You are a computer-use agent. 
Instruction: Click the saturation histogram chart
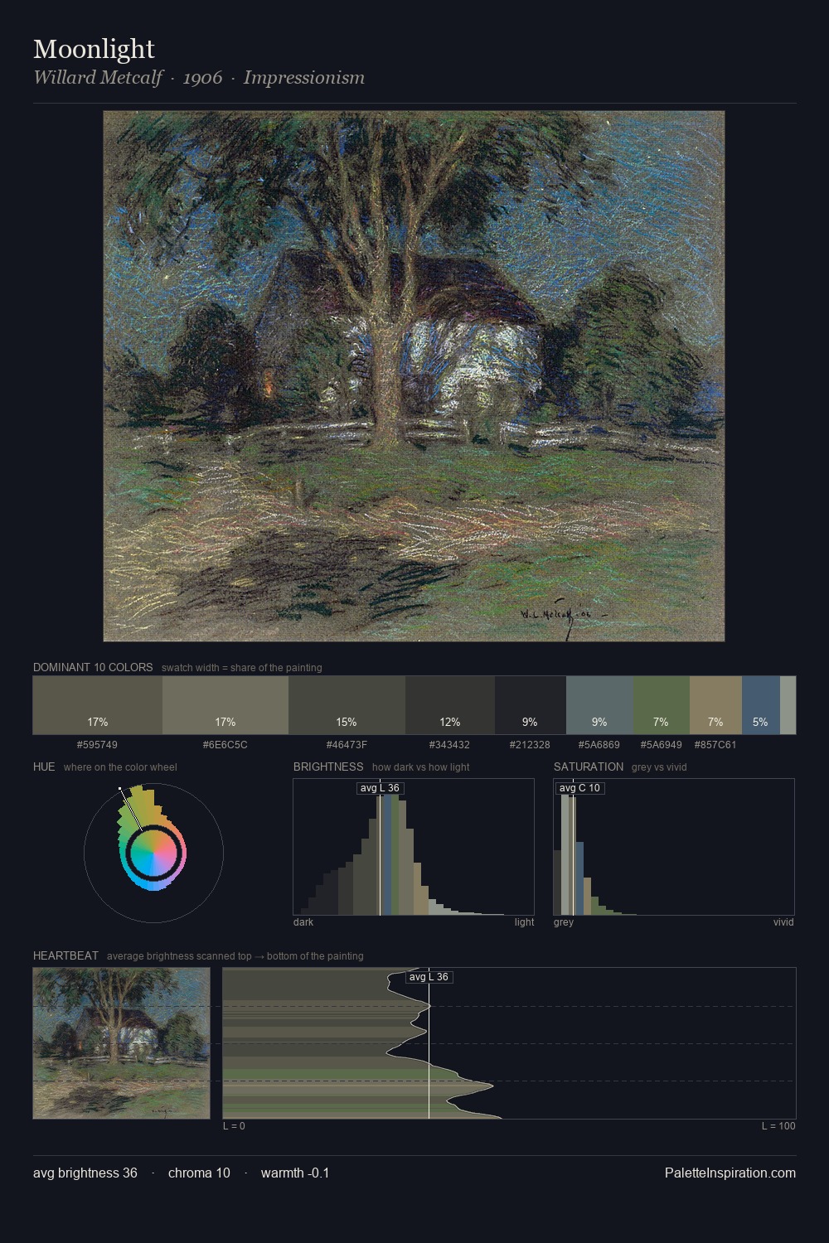[674, 847]
